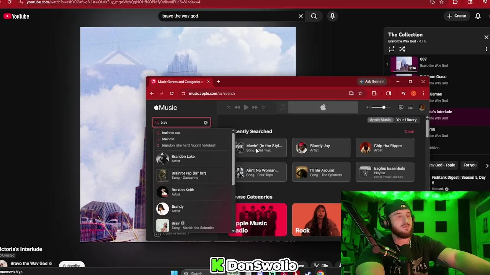
Task: Click the YouTube search magnifier button
Action: pos(314,16)
